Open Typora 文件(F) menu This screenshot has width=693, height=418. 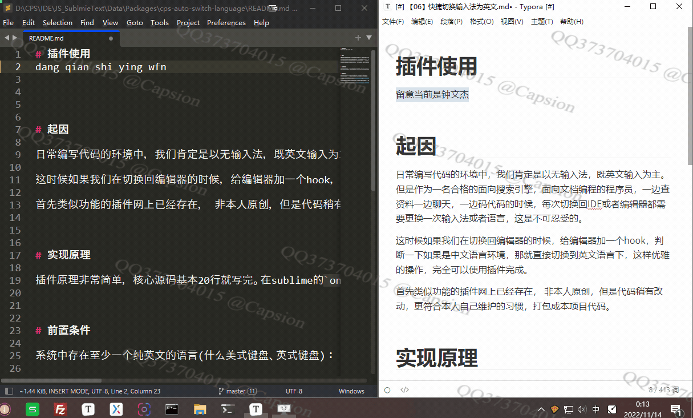pyautogui.click(x=393, y=22)
